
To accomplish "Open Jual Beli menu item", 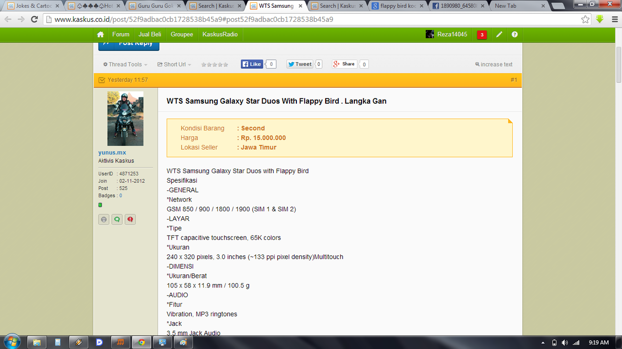I will coord(150,34).
